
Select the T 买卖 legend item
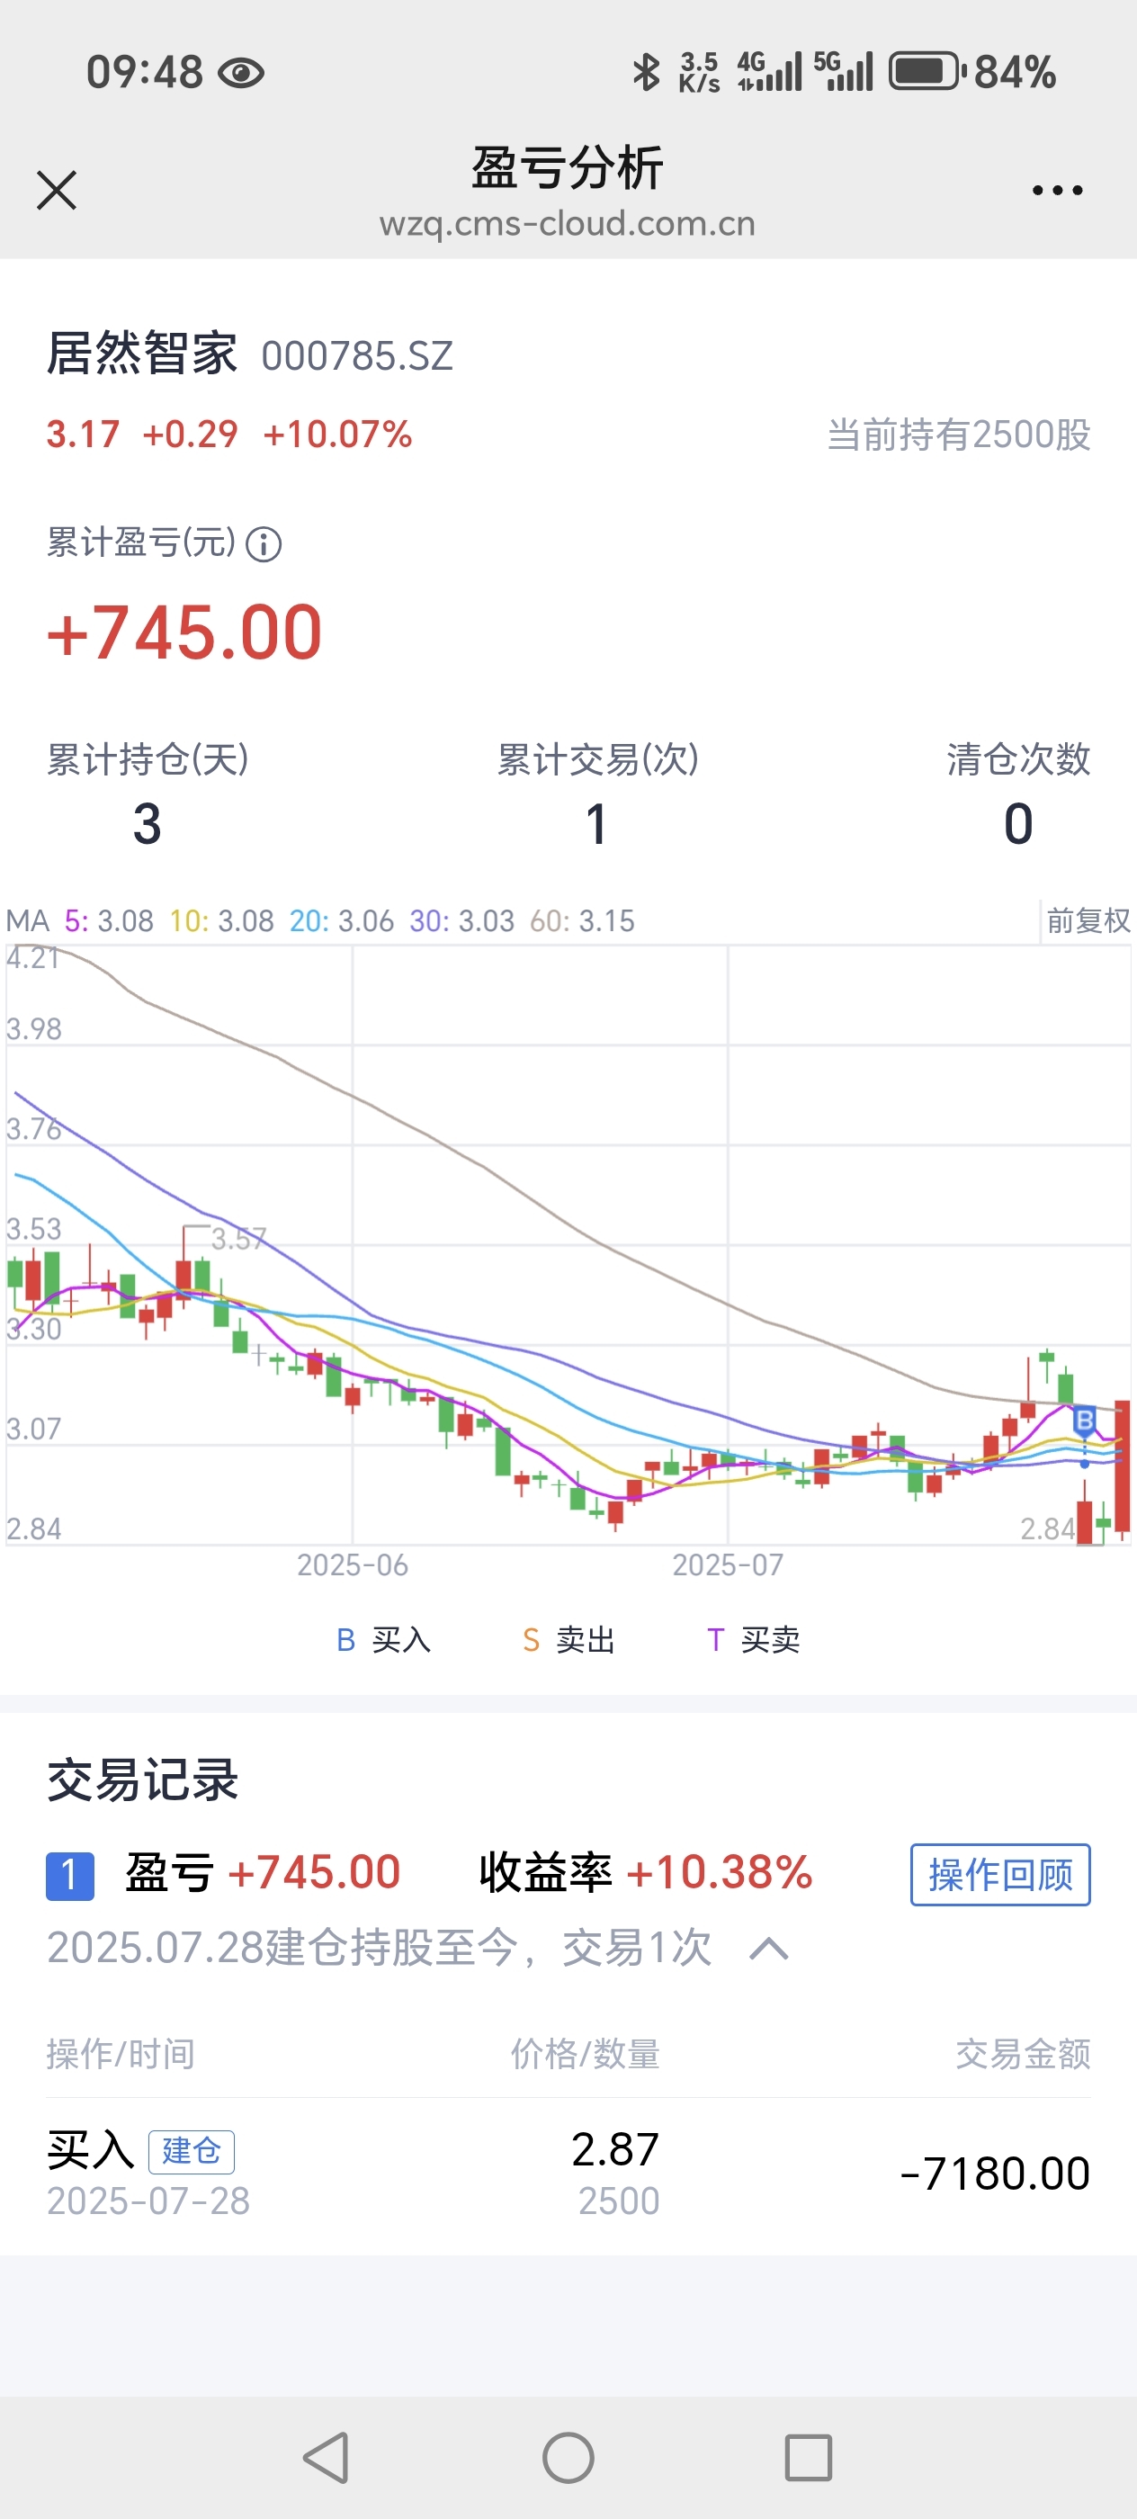coord(753,1640)
